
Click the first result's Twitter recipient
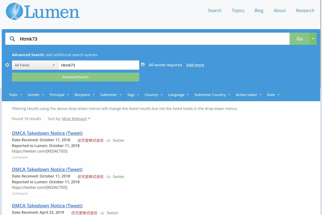coord(118,140)
